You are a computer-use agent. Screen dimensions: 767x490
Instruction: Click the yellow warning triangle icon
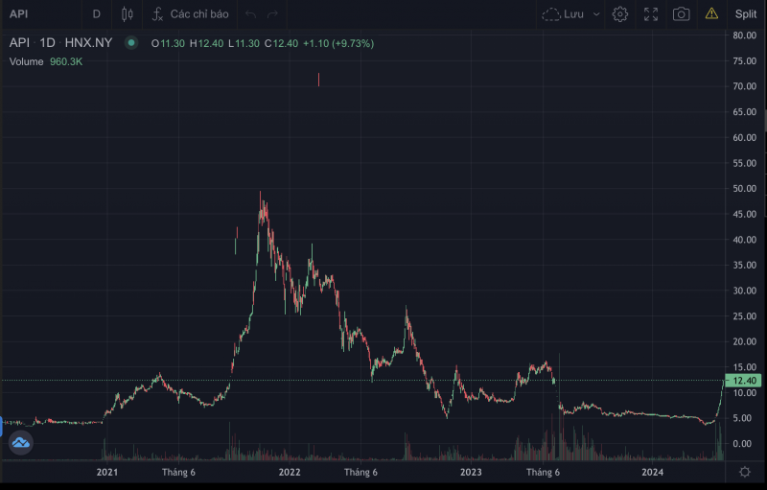tap(711, 13)
